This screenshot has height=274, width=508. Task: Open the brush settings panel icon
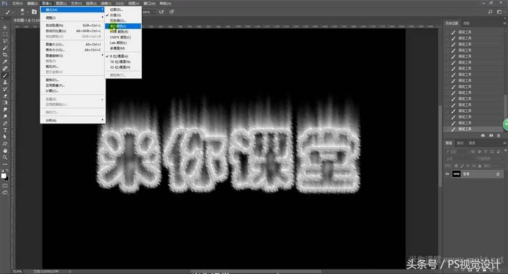[34, 12]
